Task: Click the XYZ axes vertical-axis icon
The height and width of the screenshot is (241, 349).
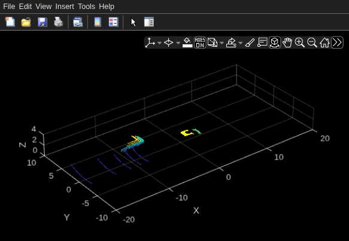Action: point(150,43)
